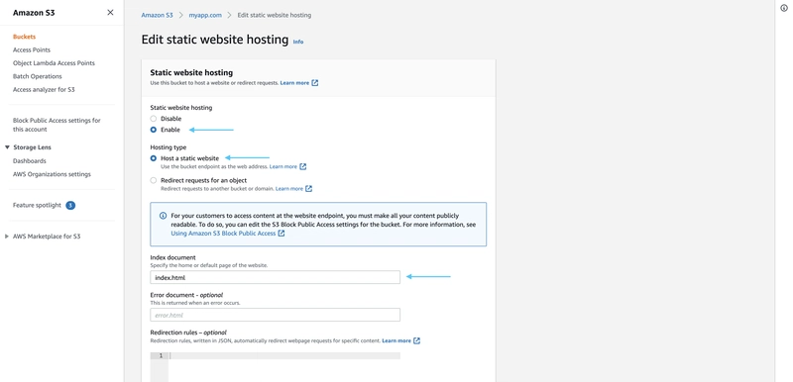Click the Info link beside page title

(x=298, y=42)
